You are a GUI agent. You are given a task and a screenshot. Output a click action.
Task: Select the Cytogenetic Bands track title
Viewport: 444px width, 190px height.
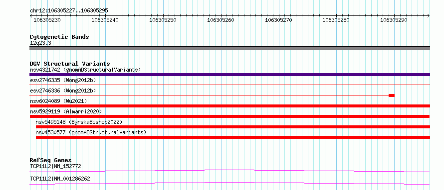coord(59,37)
